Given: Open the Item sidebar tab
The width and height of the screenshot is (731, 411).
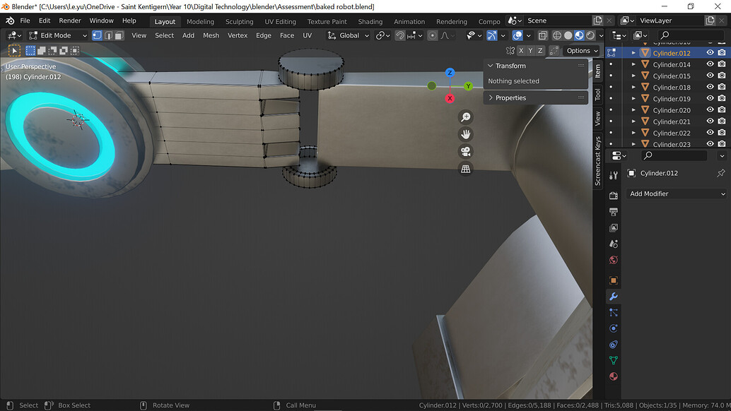Looking at the screenshot, I should [x=597, y=71].
